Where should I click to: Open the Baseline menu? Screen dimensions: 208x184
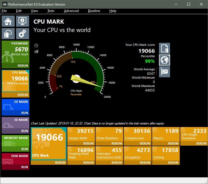click(94, 11)
